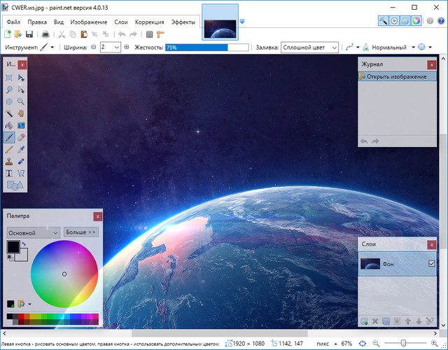448x350 pixels.
Task: Select the Paint Bucket tool
Action: 10,125
